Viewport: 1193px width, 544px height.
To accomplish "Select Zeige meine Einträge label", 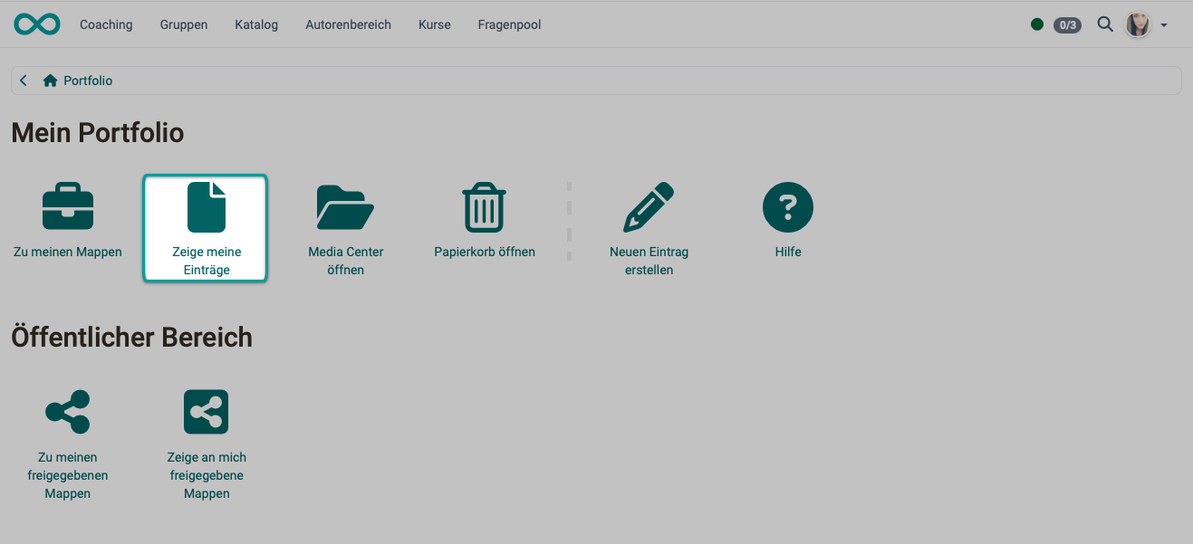I will [x=207, y=261].
